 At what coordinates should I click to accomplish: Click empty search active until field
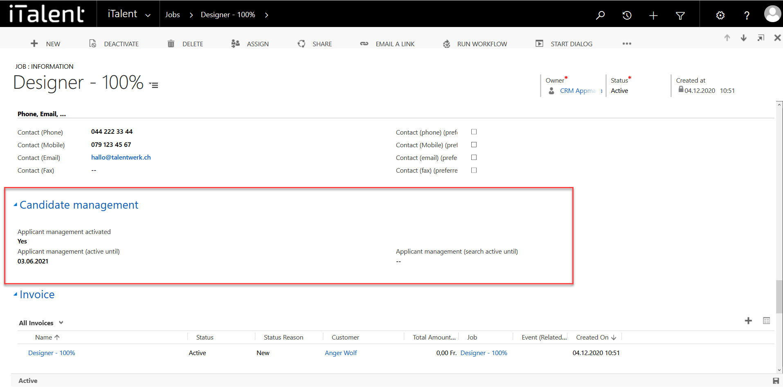[398, 261]
